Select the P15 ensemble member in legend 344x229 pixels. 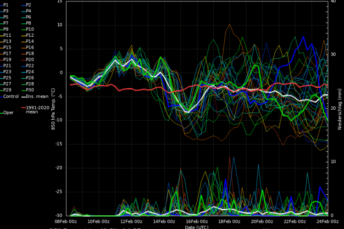coord(7,47)
